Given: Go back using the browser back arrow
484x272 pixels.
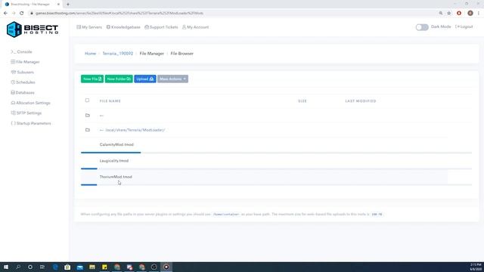Looking at the screenshot, I should click(5, 14).
